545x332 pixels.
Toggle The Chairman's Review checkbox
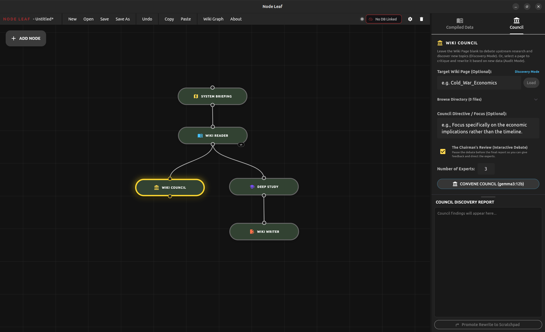pyautogui.click(x=443, y=152)
